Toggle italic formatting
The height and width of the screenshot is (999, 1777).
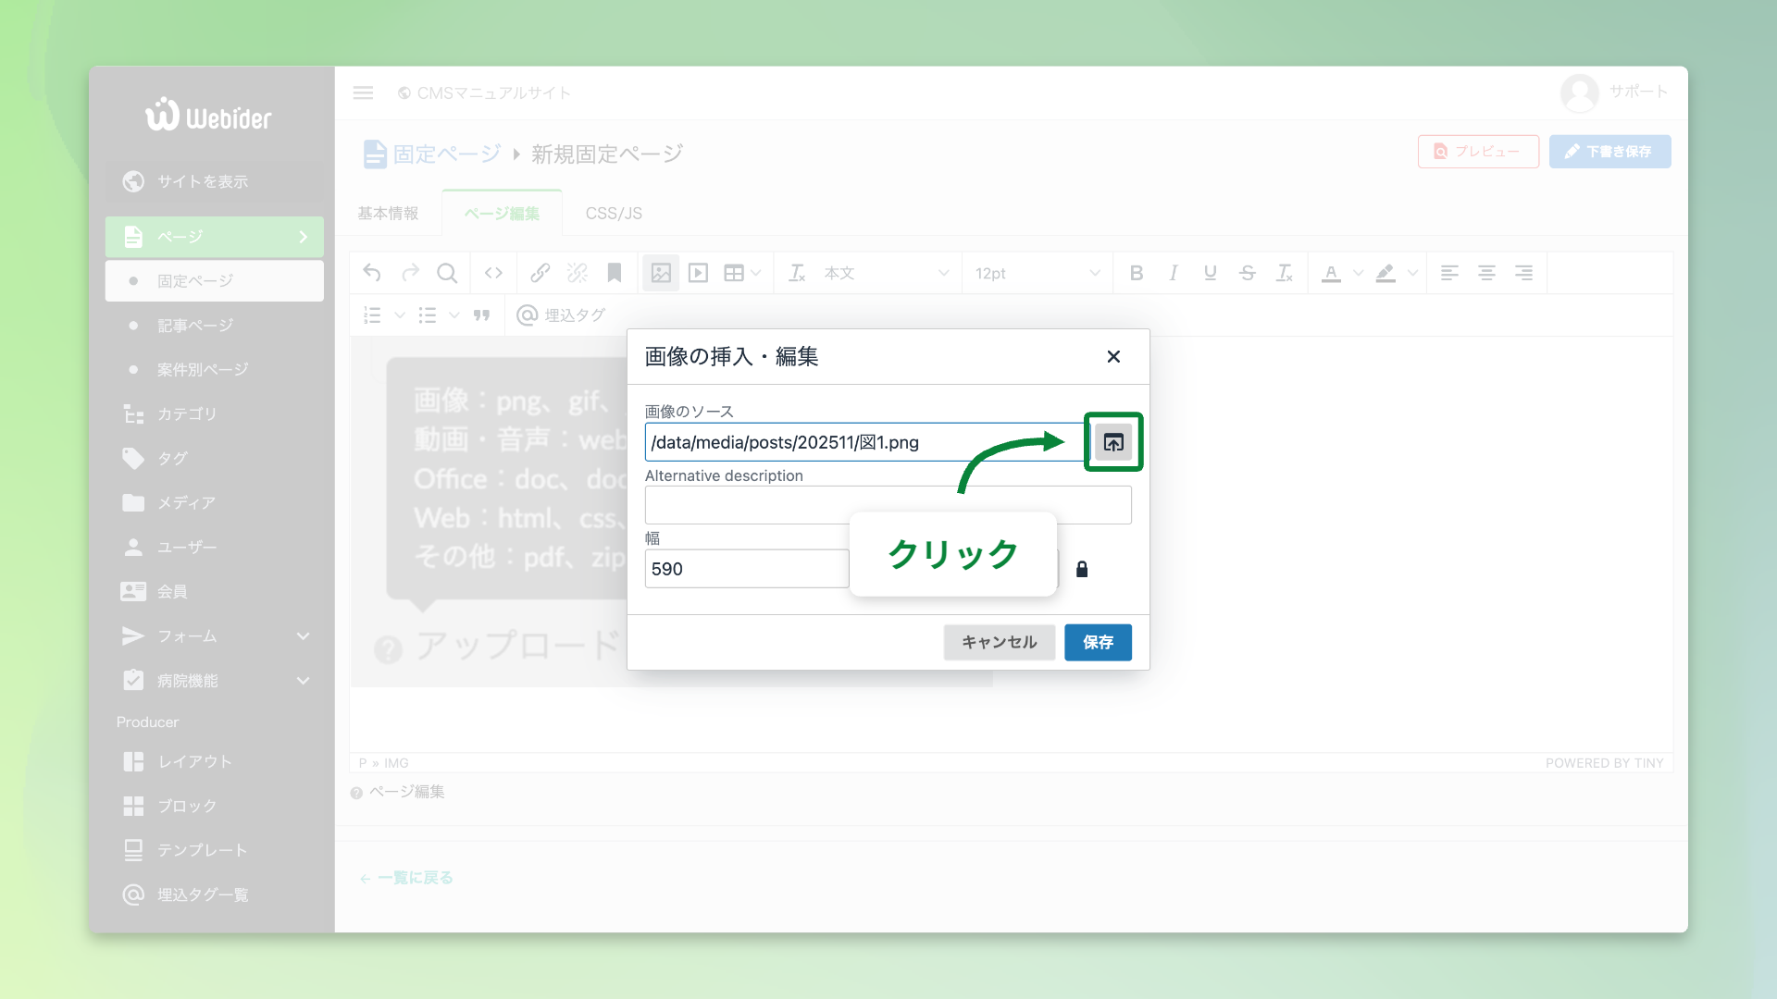click(x=1174, y=273)
